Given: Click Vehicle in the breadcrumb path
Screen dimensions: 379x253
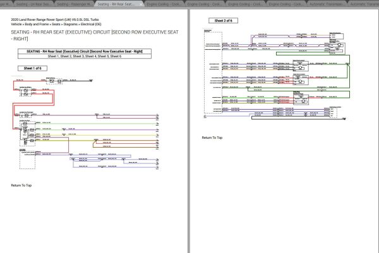Looking at the screenshot, I should (16, 24).
